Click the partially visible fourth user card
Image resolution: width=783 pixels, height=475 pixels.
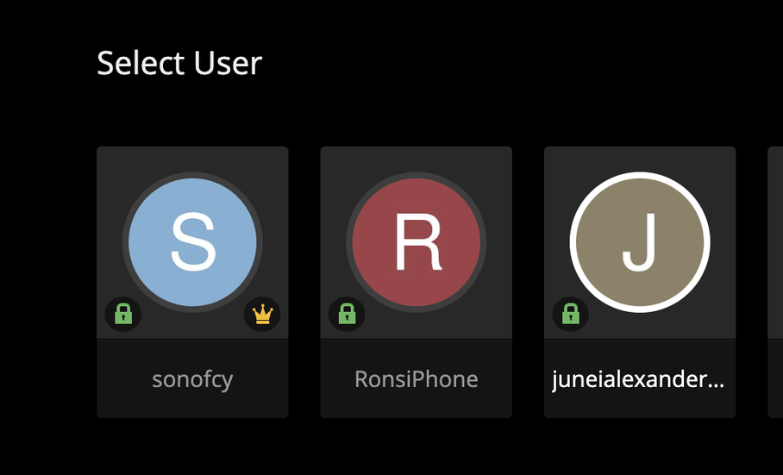[775, 282]
